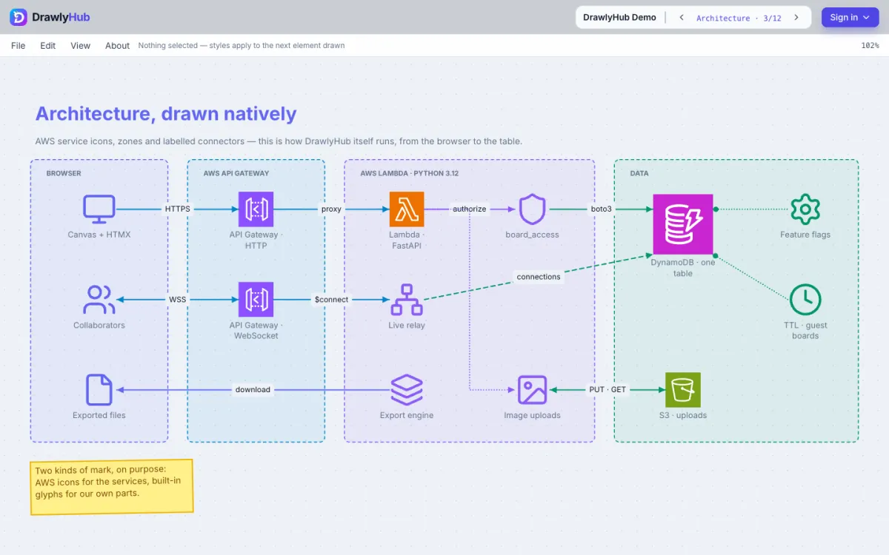
Task: Select the 'Feature flags' caption
Action: (x=805, y=235)
